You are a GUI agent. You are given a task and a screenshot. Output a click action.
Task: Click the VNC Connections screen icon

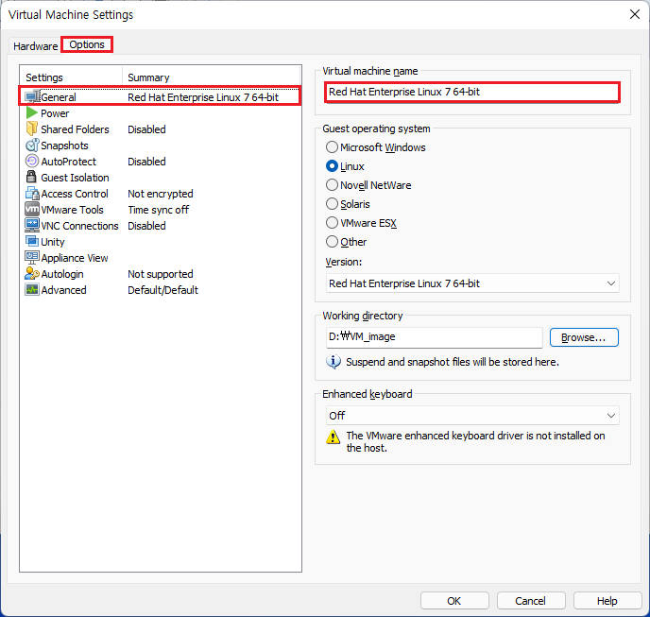pyautogui.click(x=32, y=225)
